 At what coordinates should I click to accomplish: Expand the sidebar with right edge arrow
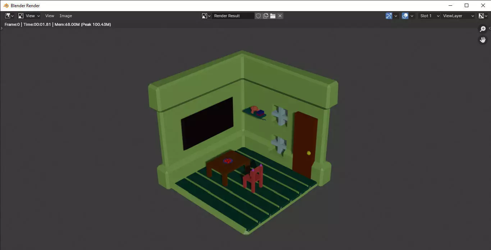coord(490,28)
